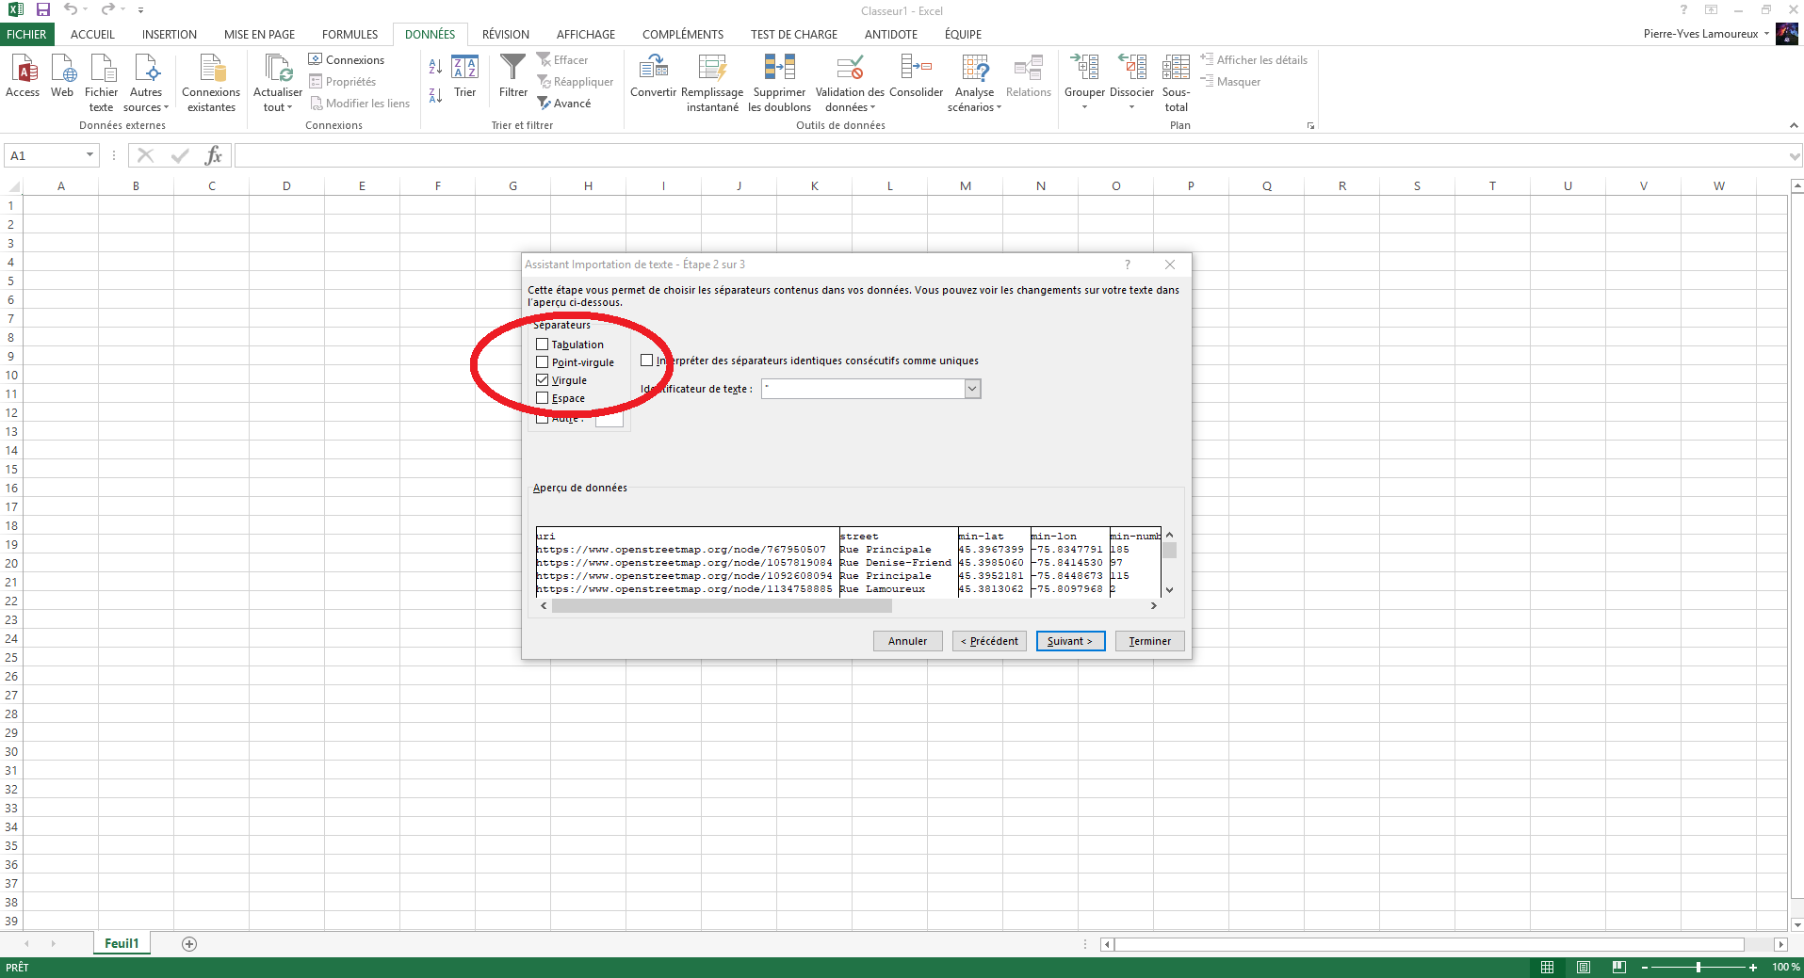Uncheck the Virgule separator
This screenshot has height=978, width=1804.
tap(543, 380)
